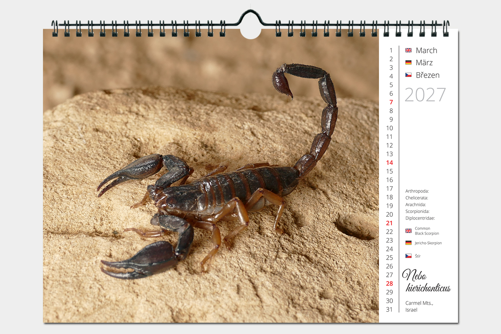This screenshot has width=501, height=334.
Task: Click the Carmel Mts., Israel location text
Action: (x=419, y=306)
